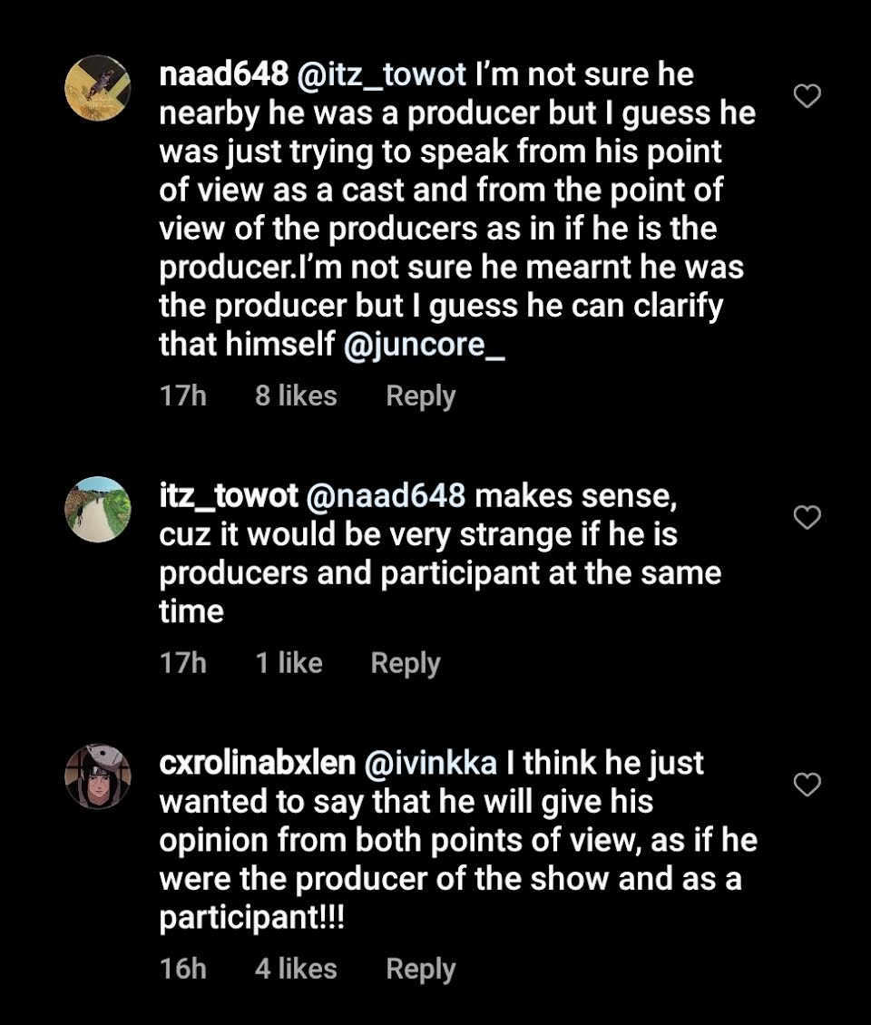This screenshot has height=1025, width=871.
Task: Reply to naad648's comment
Action: click(x=420, y=396)
